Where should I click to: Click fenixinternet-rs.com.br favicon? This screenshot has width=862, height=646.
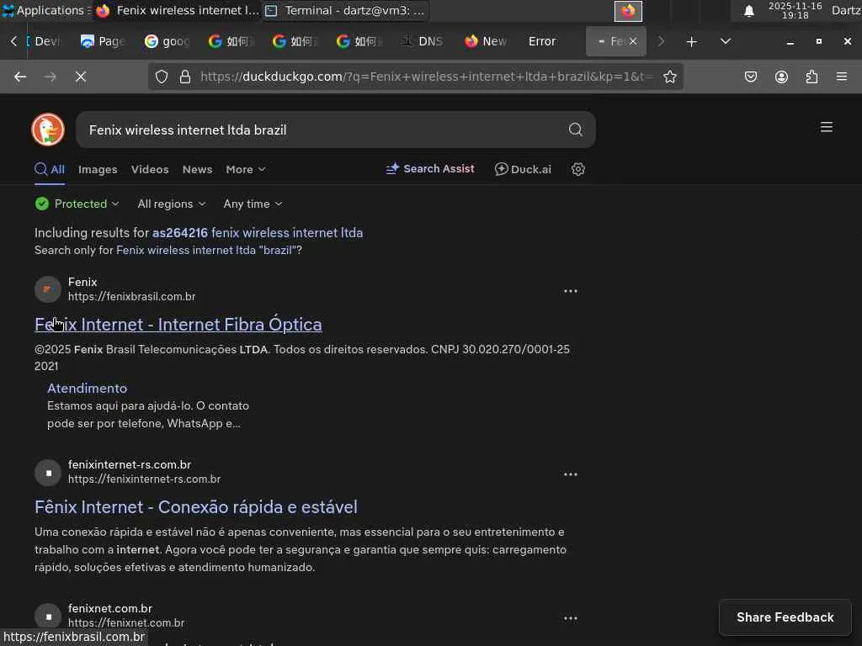point(48,473)
